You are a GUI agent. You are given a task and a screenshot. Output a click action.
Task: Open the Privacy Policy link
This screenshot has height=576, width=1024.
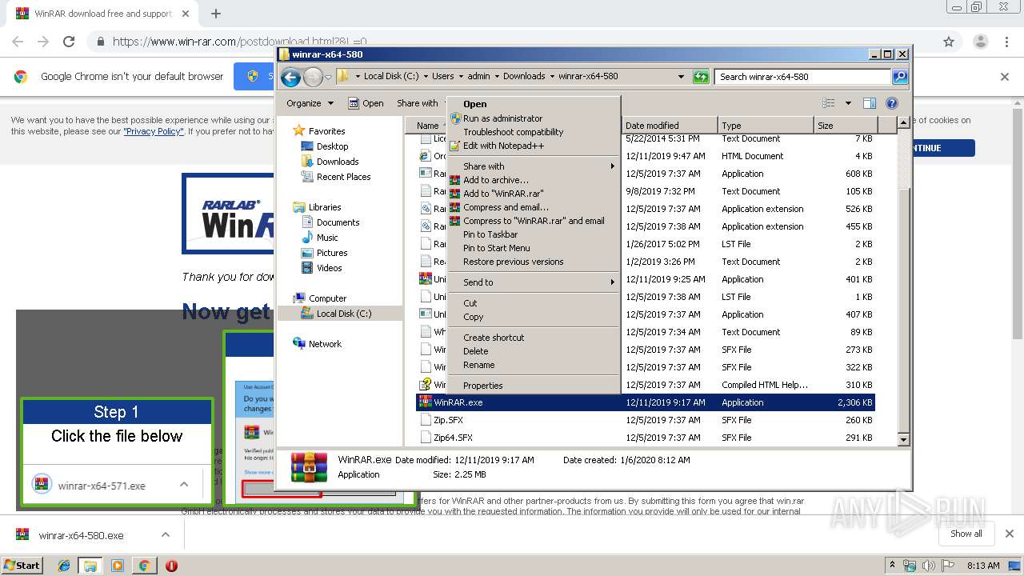click(154, 131)
